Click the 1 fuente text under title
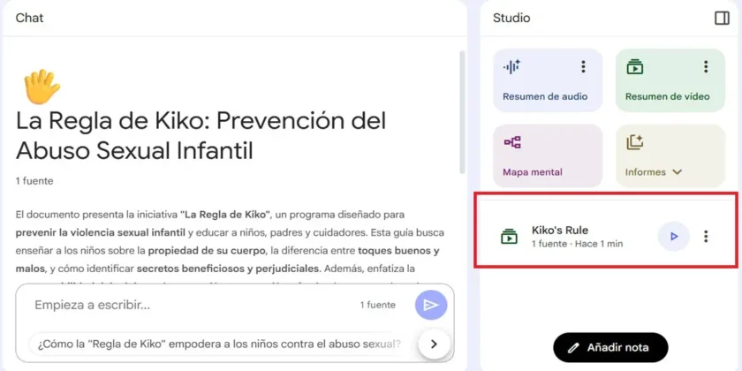This screenshot has width=742, height=371. tap(34, 181)
